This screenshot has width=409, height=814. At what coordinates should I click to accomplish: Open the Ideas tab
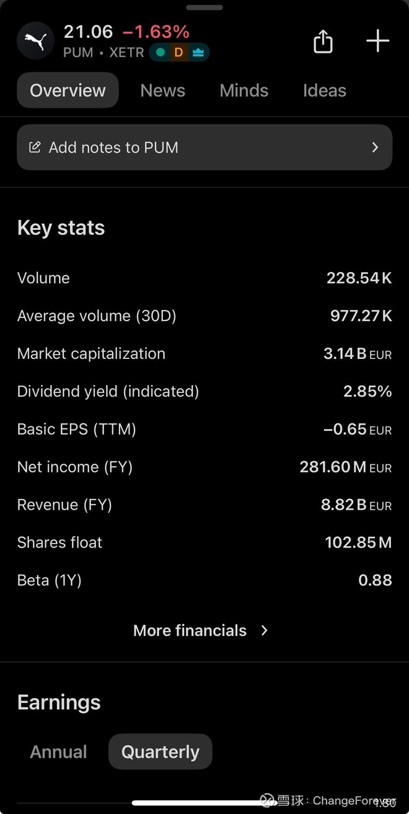coord(324,91)
